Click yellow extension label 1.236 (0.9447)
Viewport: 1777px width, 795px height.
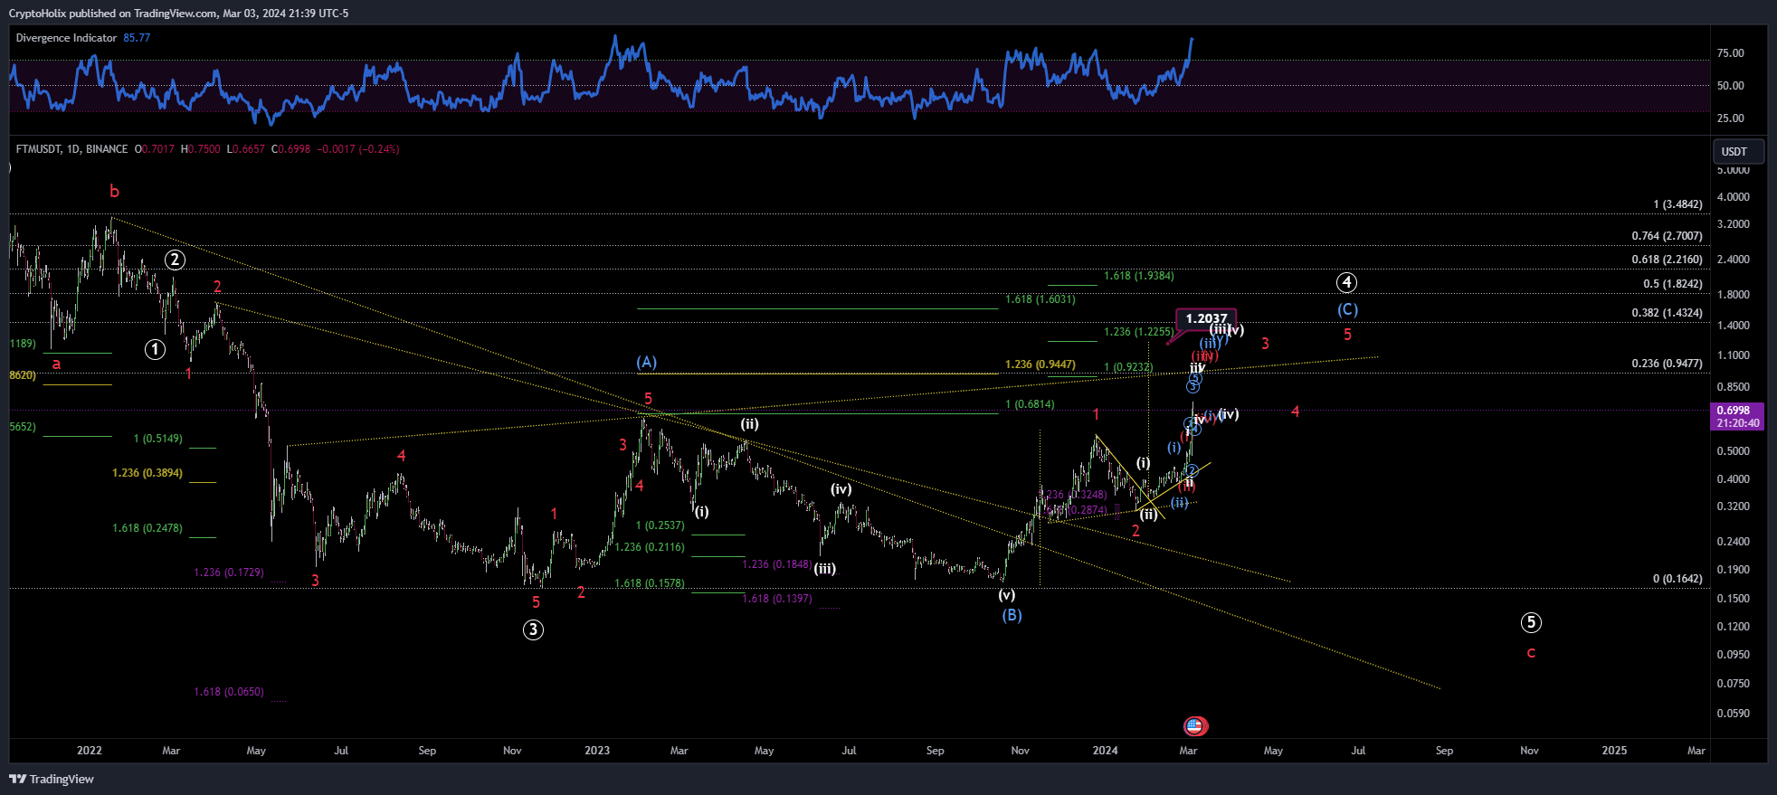(x=1041, y=364)
